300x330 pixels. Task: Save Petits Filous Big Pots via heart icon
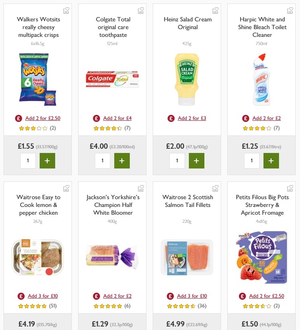(290, 188)
